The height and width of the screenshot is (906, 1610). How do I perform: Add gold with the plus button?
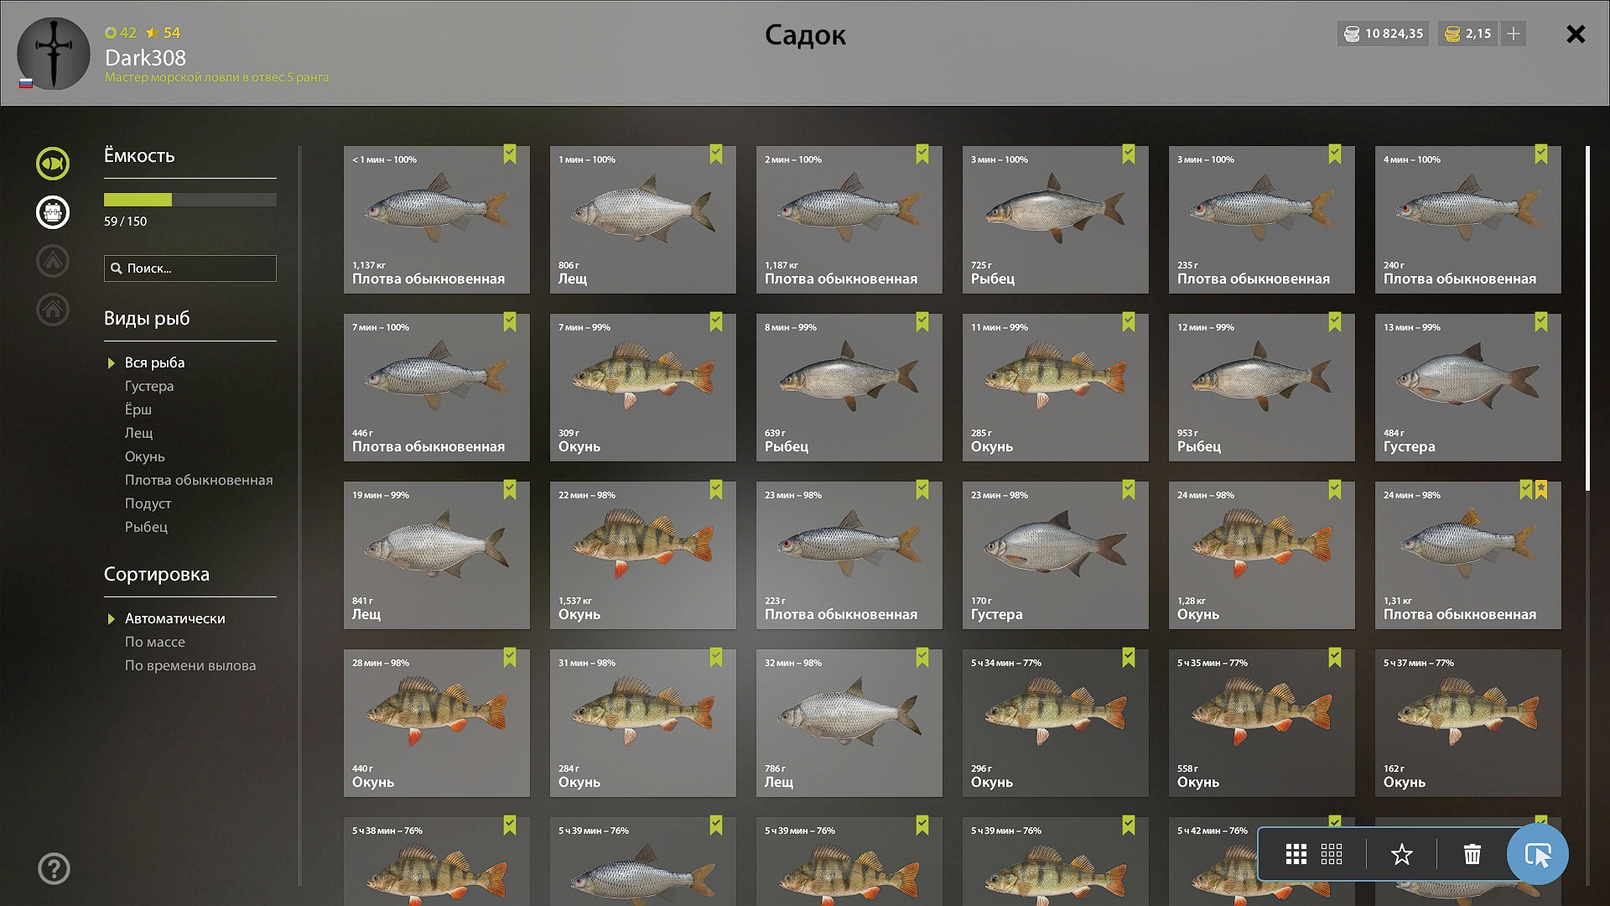coord(1514,34)
